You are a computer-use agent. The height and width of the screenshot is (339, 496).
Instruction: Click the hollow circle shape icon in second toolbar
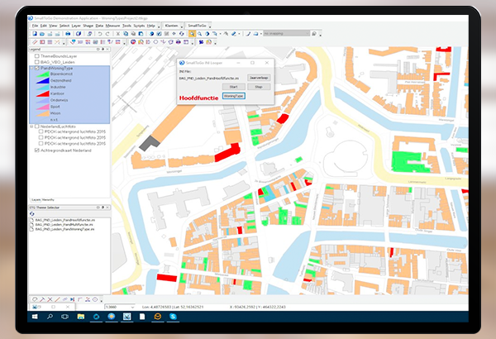(x=155, y=42)
